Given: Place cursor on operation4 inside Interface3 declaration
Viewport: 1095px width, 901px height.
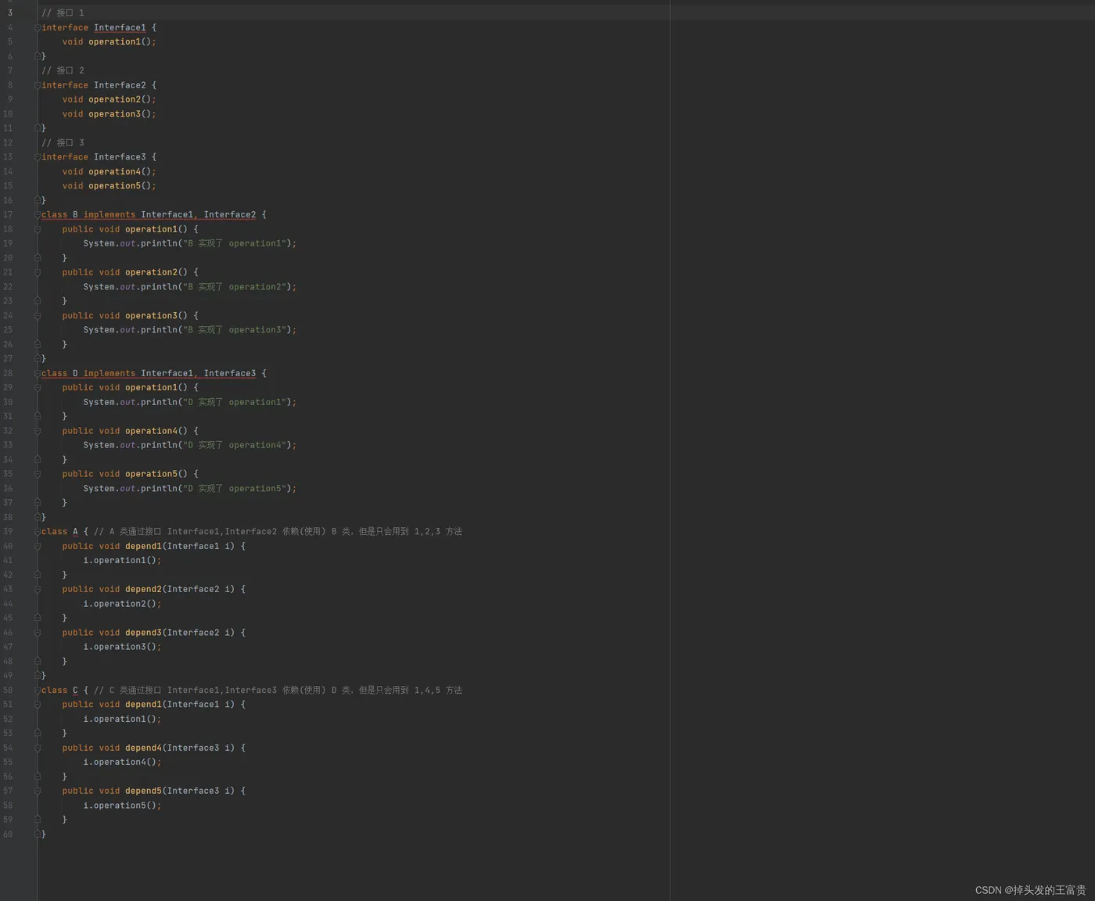Looking at the screenshot, I should (x=114, y=172).
